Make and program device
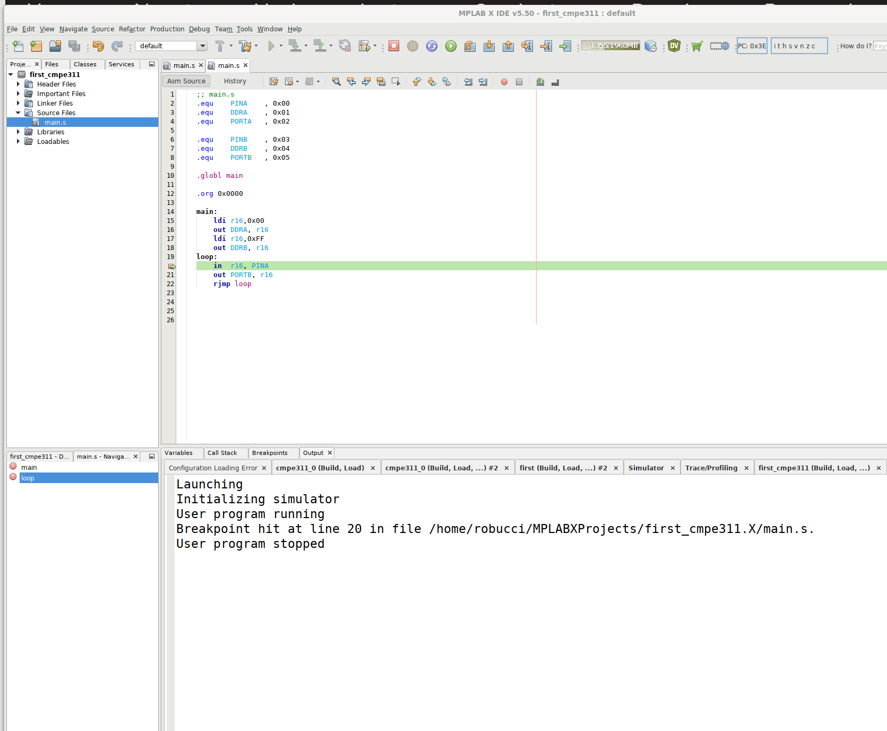This screenshot has width=887, height=731. 295,46
